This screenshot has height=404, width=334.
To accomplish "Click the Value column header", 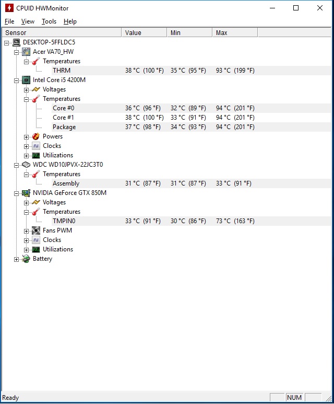I will coord(145,33).
